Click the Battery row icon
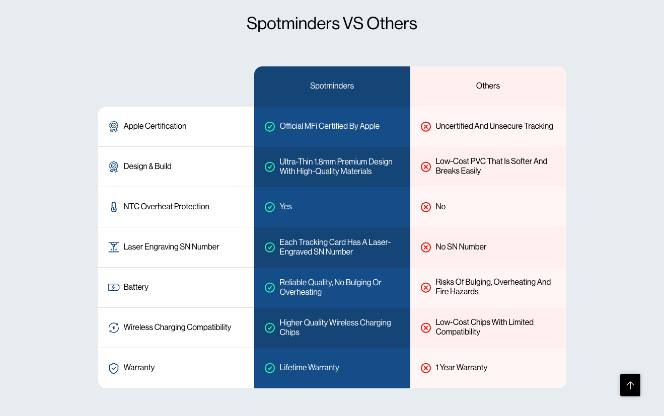This screenshot has width=664, height=416. pyautogui.click(x=114, y=287)
